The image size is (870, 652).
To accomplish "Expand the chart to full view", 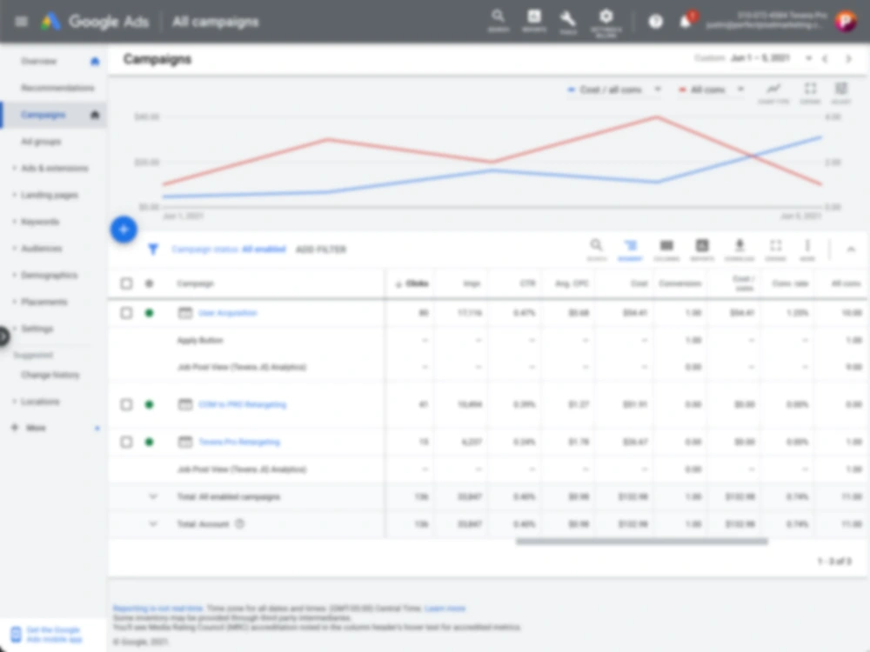I will pyautogui.click(x=810, y=92).
